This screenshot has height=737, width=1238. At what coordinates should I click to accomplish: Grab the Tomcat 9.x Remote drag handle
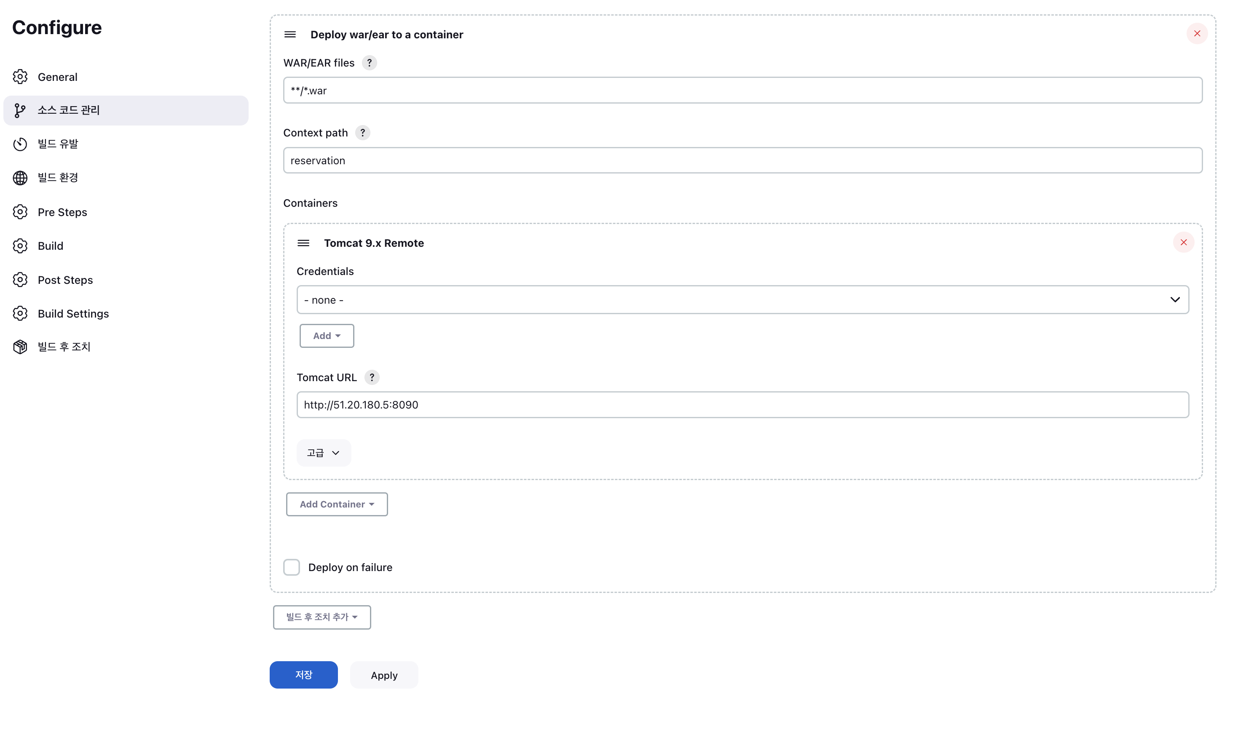coord(303,243)
